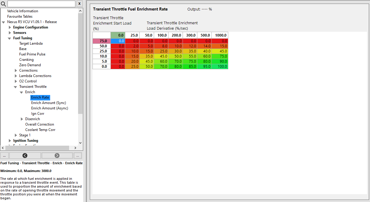The width and height of the screenshot is (370, 202).
Task: Select the 0.0 column header
Action: tap(118, 35)
